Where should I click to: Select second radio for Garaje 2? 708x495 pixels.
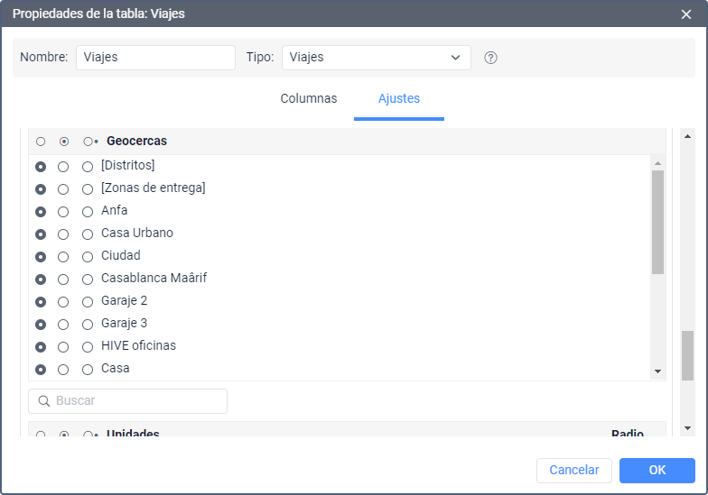tap(63, 302)
